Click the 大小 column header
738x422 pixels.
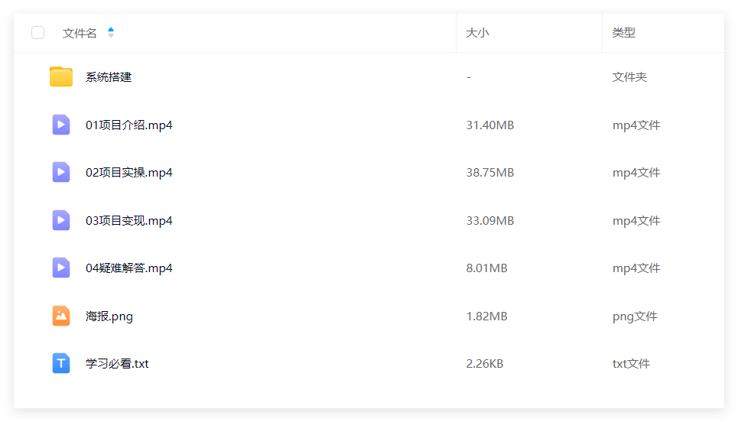(477, 33)
